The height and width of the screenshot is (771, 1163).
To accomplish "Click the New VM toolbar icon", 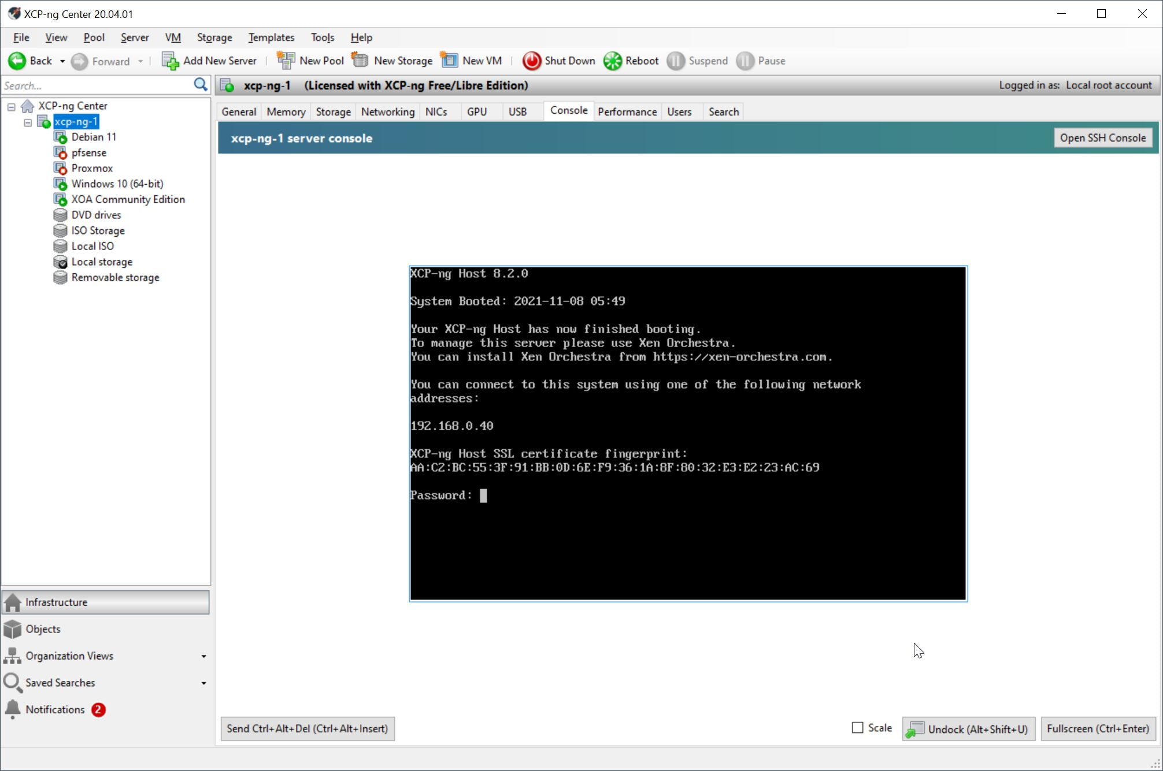I will pyautogui.click(x=449, y=61).
